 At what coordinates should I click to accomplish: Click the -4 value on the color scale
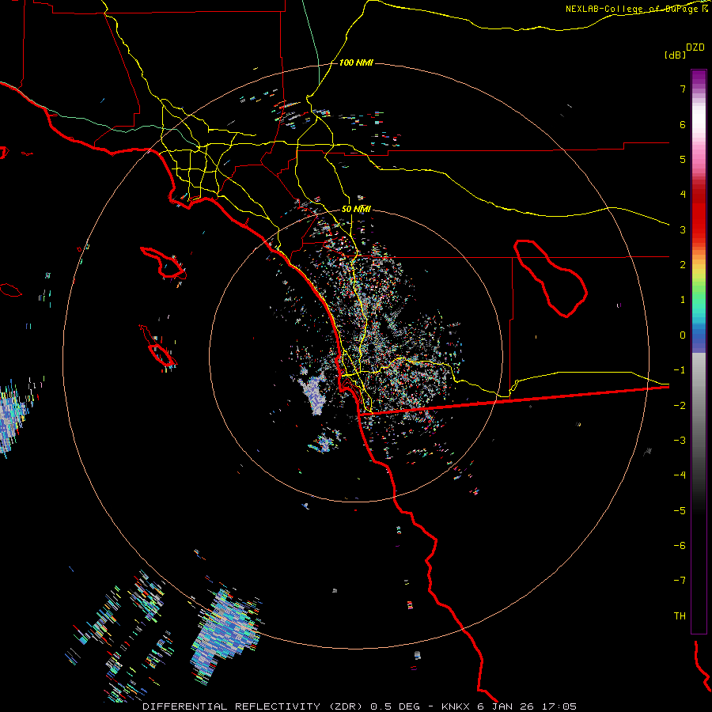tap(680, 475)
